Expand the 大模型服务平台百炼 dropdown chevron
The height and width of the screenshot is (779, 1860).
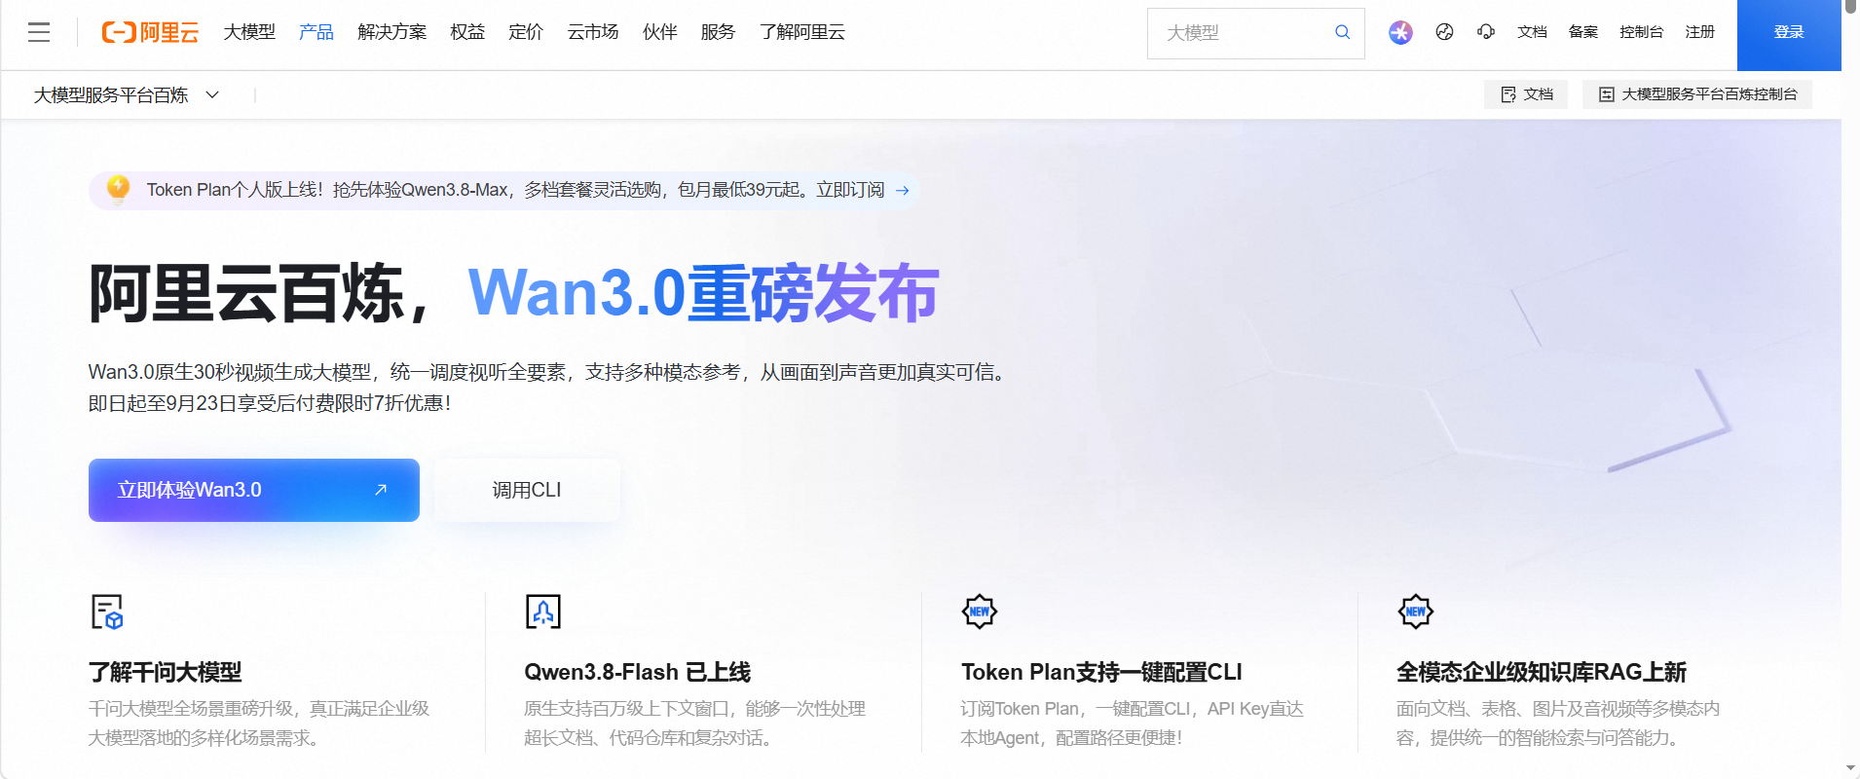point(212,94)
